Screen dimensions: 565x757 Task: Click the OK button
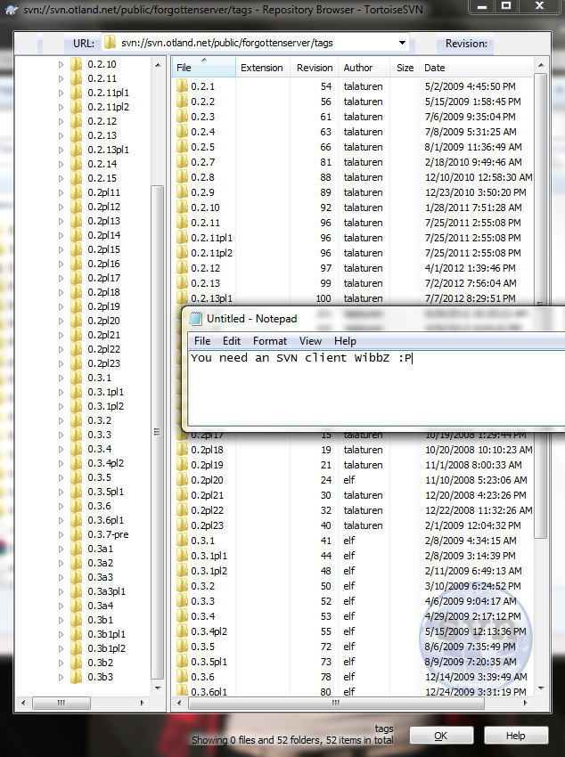(441, 736)
